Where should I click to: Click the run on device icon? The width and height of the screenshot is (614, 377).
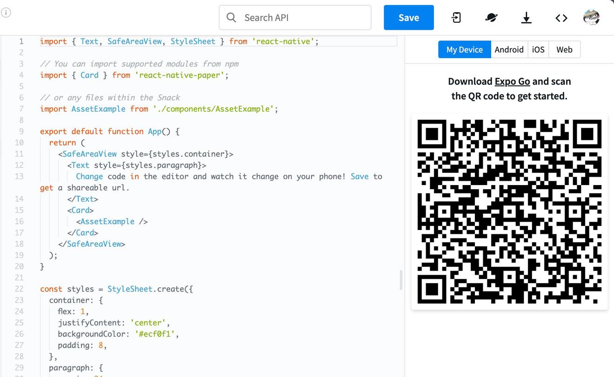tap(456, 18)
